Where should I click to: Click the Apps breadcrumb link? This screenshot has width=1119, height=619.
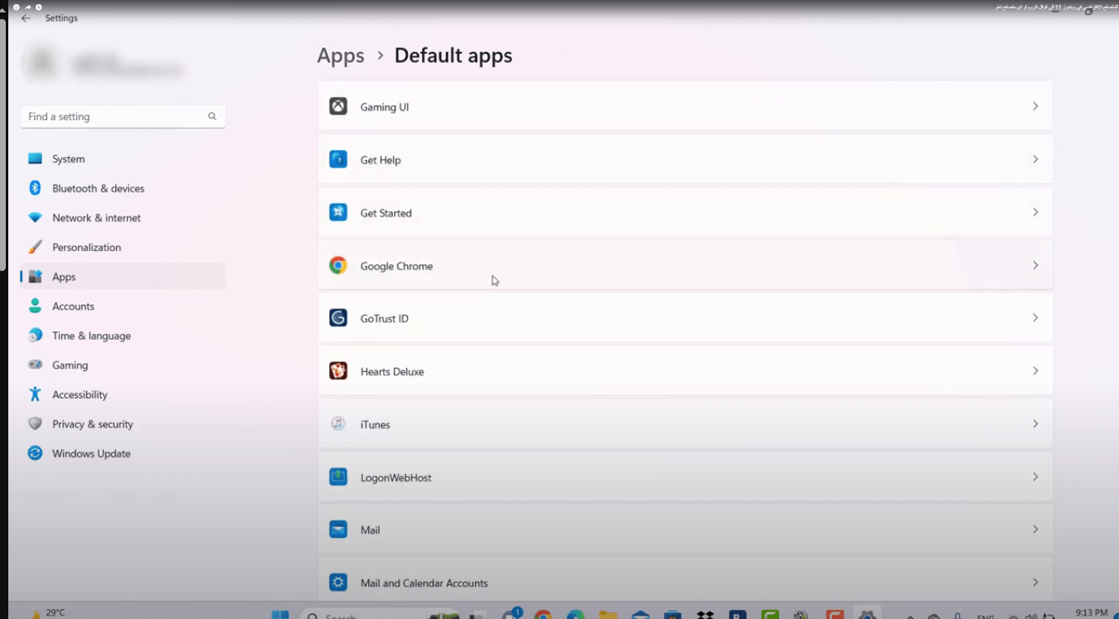click(341, 56)
